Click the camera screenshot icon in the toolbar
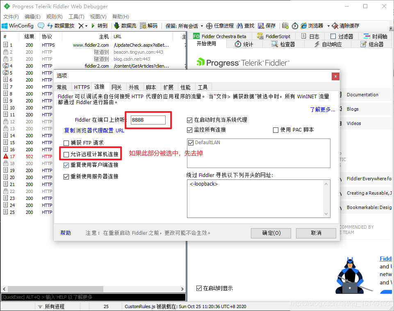 pyautogui.click(x=285, y=26)
